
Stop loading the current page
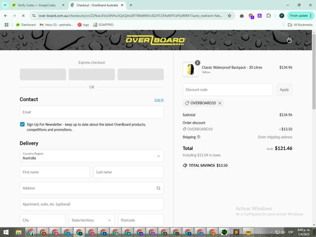(x=23, y=15)
